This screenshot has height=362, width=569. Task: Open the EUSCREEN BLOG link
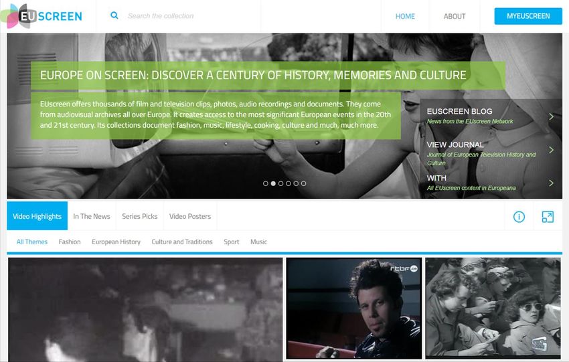[459, 111]
